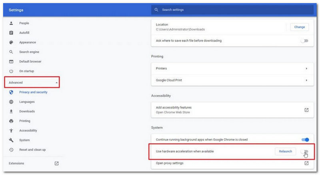Click the Change download location button
This screenshot has height=175, width=320.
[299, 27]
